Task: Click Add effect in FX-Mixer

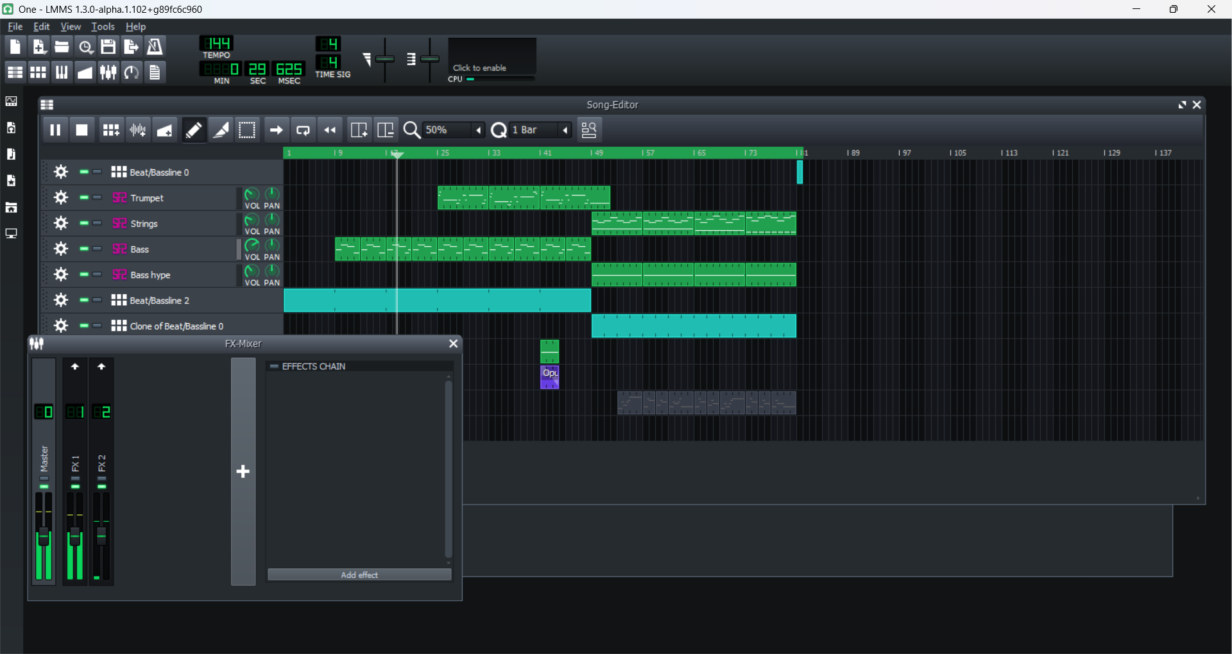Action: [359, 574]
